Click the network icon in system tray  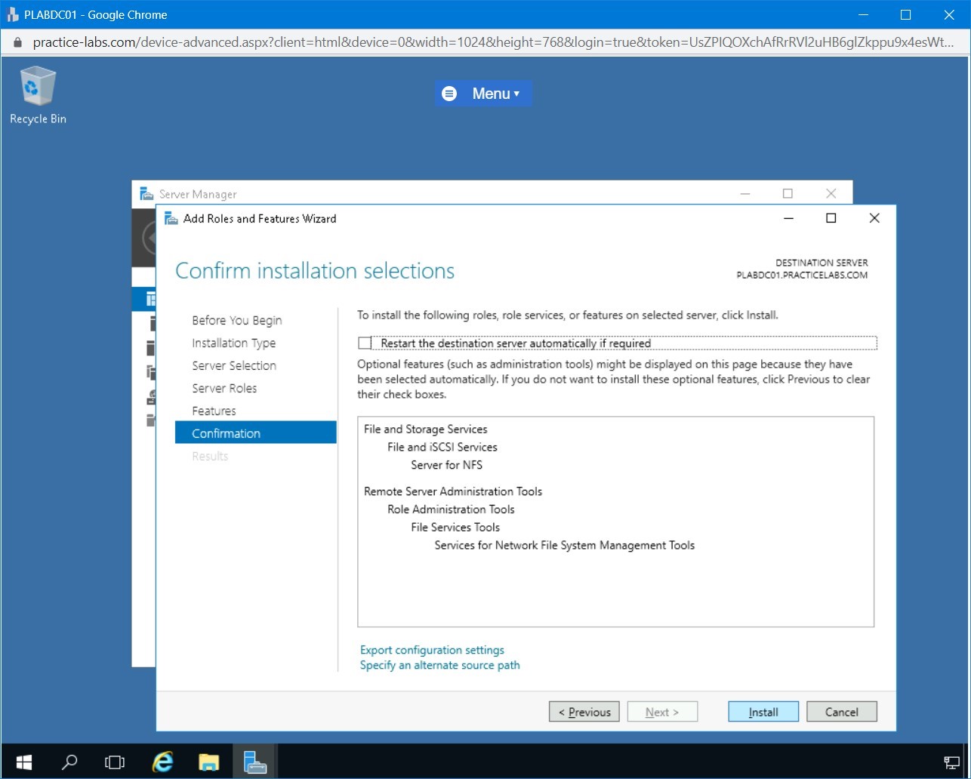click(951, 762)
